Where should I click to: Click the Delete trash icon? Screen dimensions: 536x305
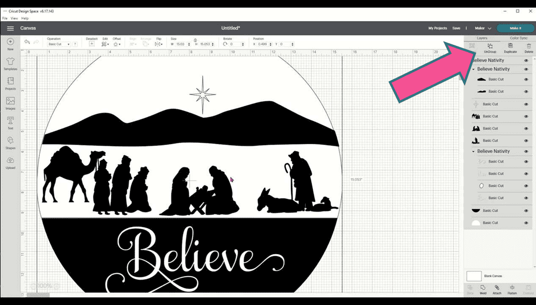coord(529,46)
